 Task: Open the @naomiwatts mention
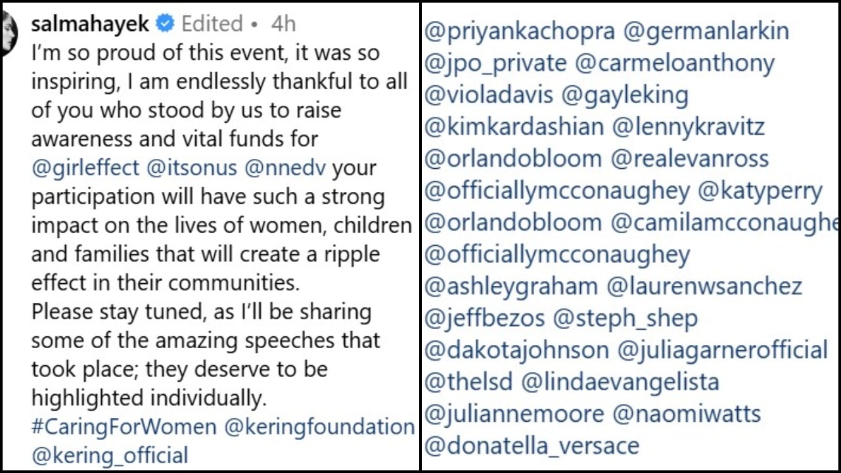687,414
